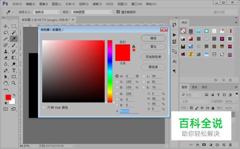
Task: Select the History Brush tool
Action: pyautogui.click(x=14, y=52)
